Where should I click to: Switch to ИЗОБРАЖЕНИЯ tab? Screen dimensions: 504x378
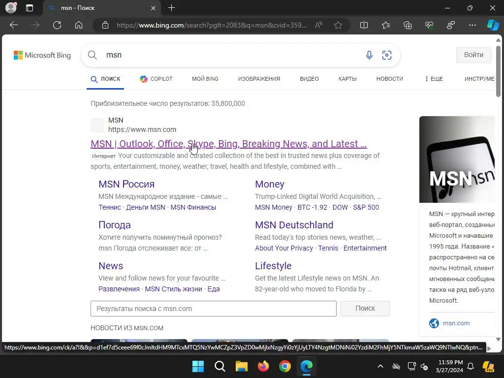[259, 79]
